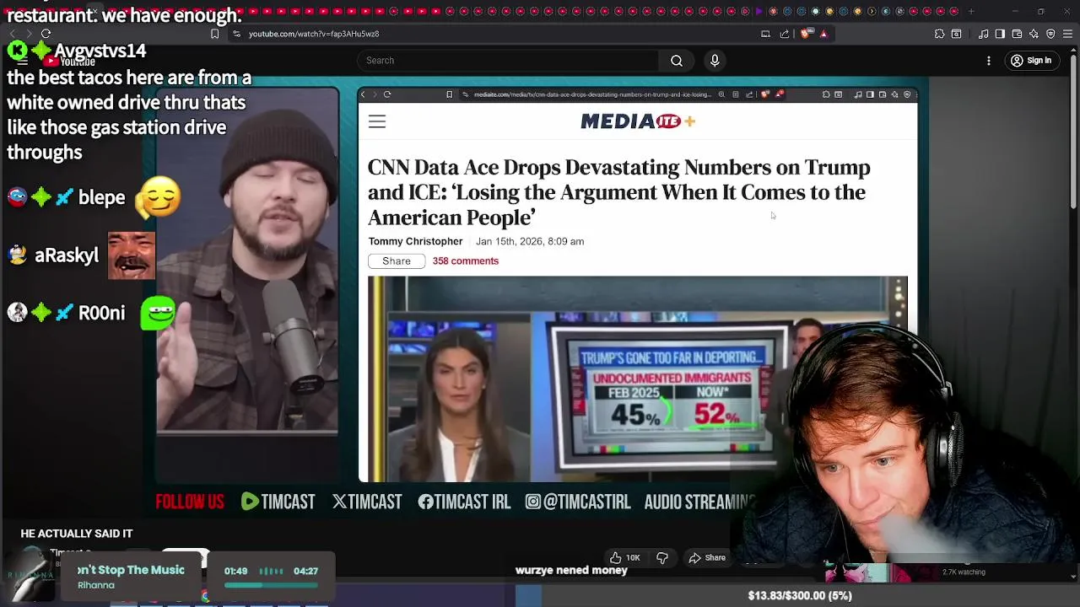Screen dimensions: 1080x607
Task: Like the video (10K)
Action: click(625, 557)
